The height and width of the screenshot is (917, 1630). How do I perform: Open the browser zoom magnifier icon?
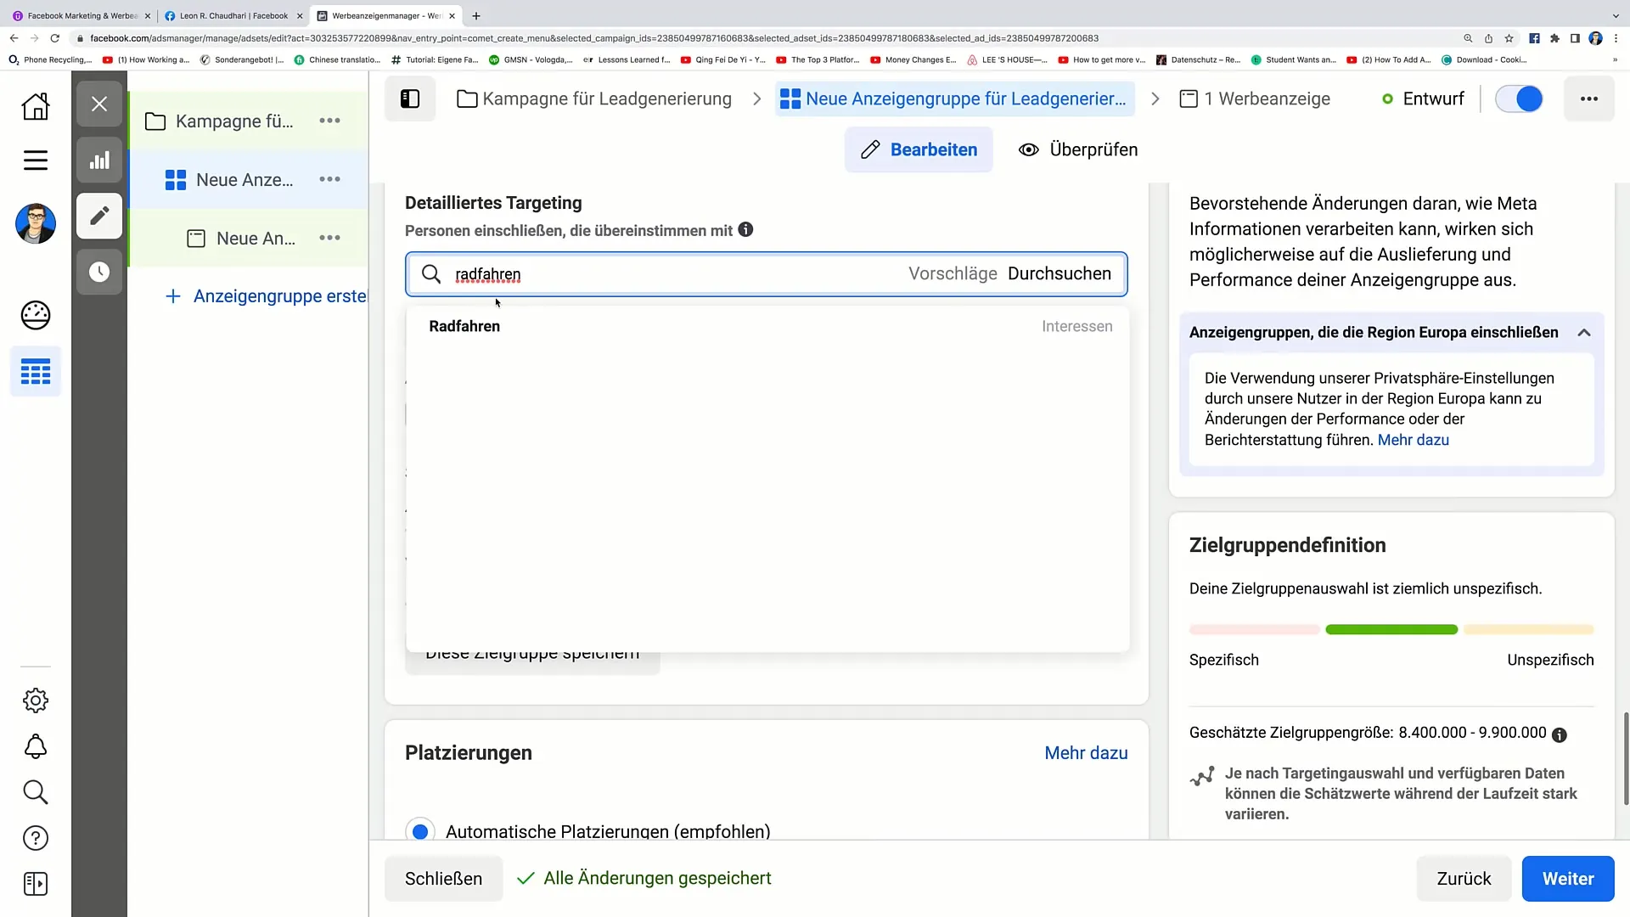point(1468,38)
